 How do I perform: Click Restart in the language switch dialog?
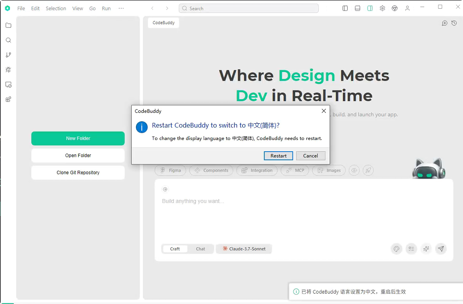(x=278, y=155)
